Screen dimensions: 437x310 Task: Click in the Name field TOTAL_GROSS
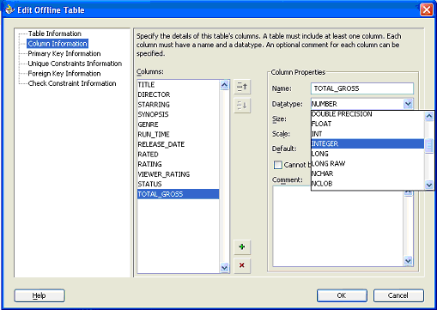362,88
